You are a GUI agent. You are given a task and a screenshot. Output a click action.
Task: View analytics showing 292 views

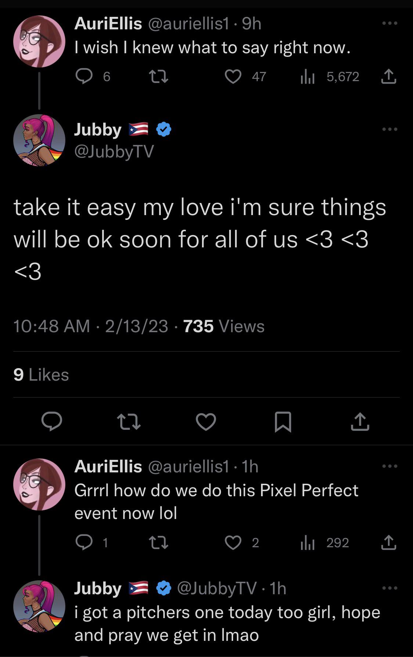coord(308,542)
